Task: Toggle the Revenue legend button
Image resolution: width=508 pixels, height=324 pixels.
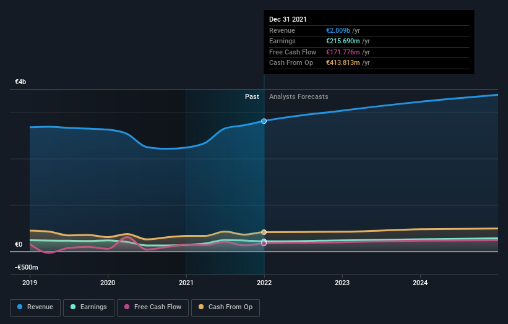Action: click(x=35, y=307)
